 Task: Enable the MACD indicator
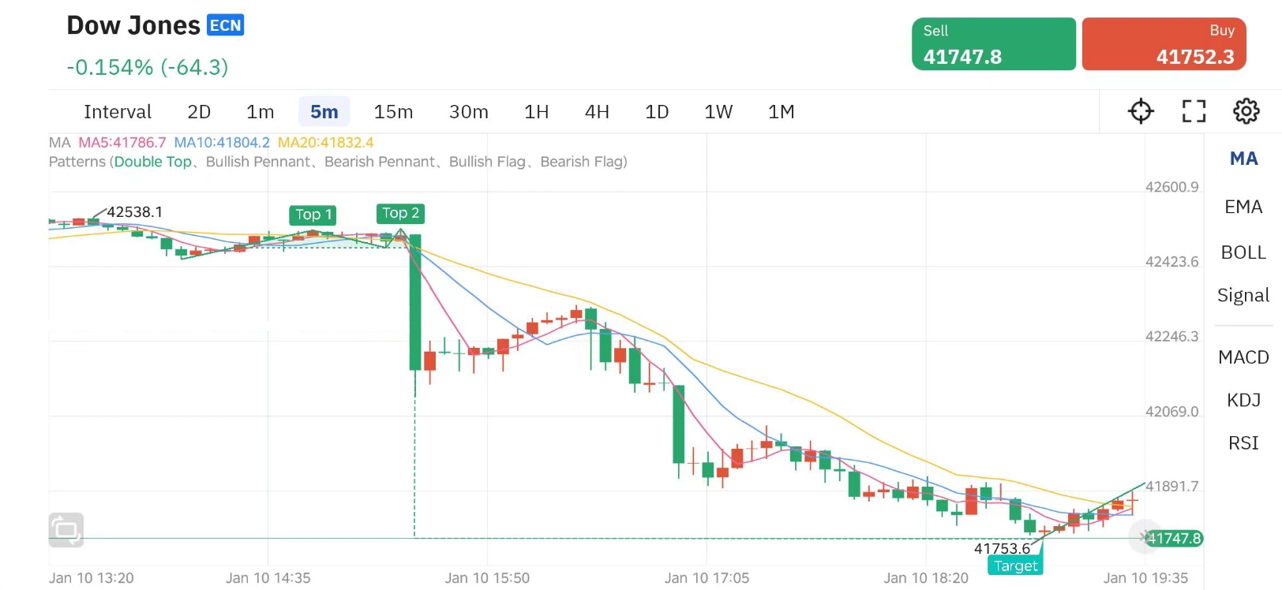tap(1243, 357)
